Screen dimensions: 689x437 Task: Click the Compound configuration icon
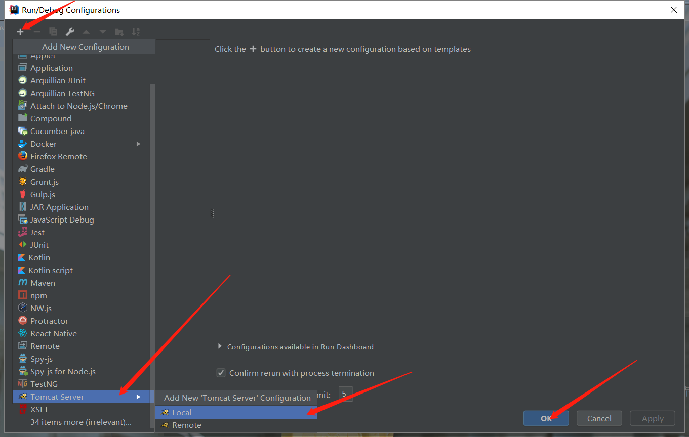tap(22, 118)
